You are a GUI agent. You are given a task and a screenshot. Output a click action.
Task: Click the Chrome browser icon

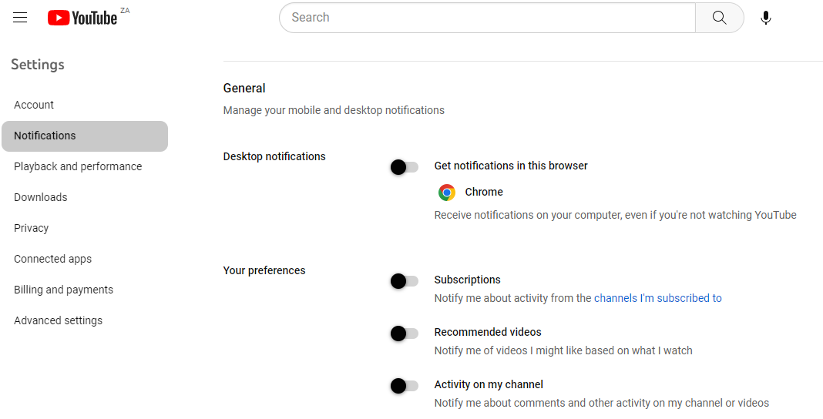tap(447, 193)
